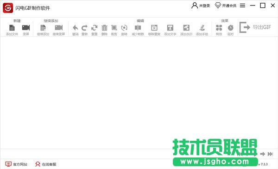This screenshot has height=169, width=278.
Task: Click the 添加水印 watermark tool
Action: coord(186,28)
